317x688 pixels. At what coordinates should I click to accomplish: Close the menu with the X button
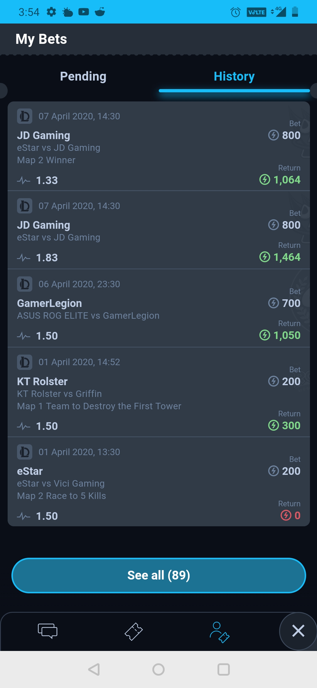[x=298, y=631]
